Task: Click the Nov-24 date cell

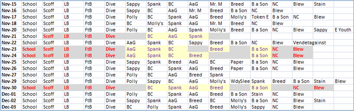Action: point(11,56)
